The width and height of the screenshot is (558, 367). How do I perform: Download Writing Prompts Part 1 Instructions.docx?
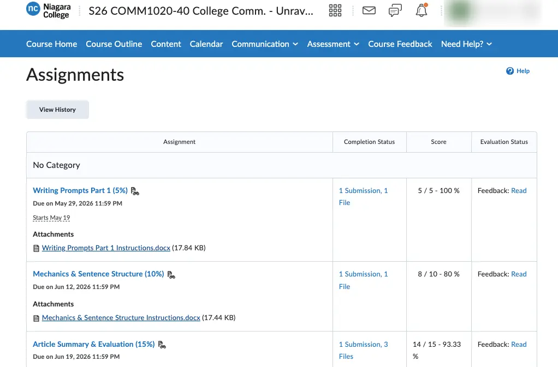pos(106,248)
